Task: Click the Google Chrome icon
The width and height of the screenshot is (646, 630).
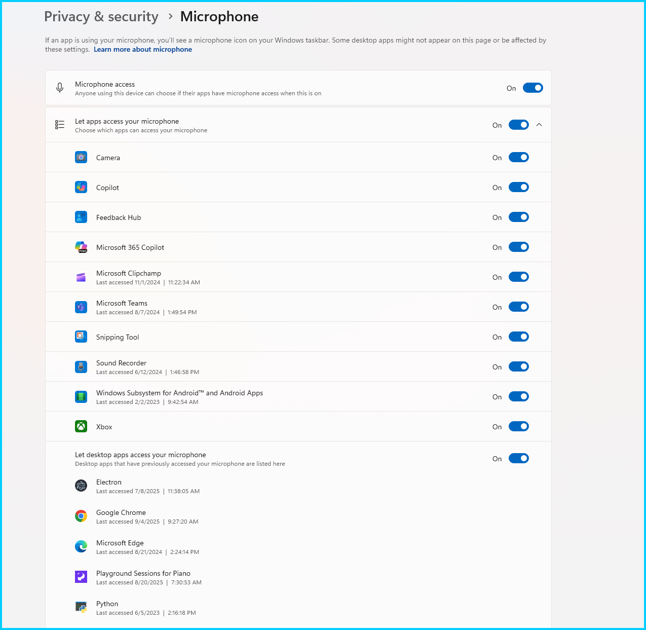Action: pyautogui.click(x=81, y=516)
